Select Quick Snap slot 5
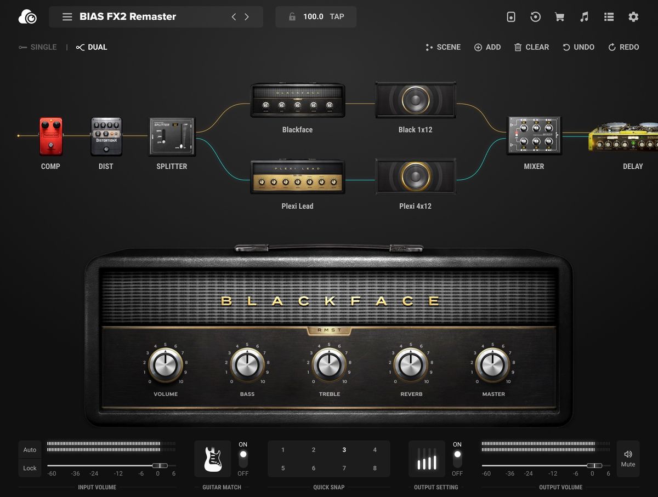 click(x=283, y=468)
